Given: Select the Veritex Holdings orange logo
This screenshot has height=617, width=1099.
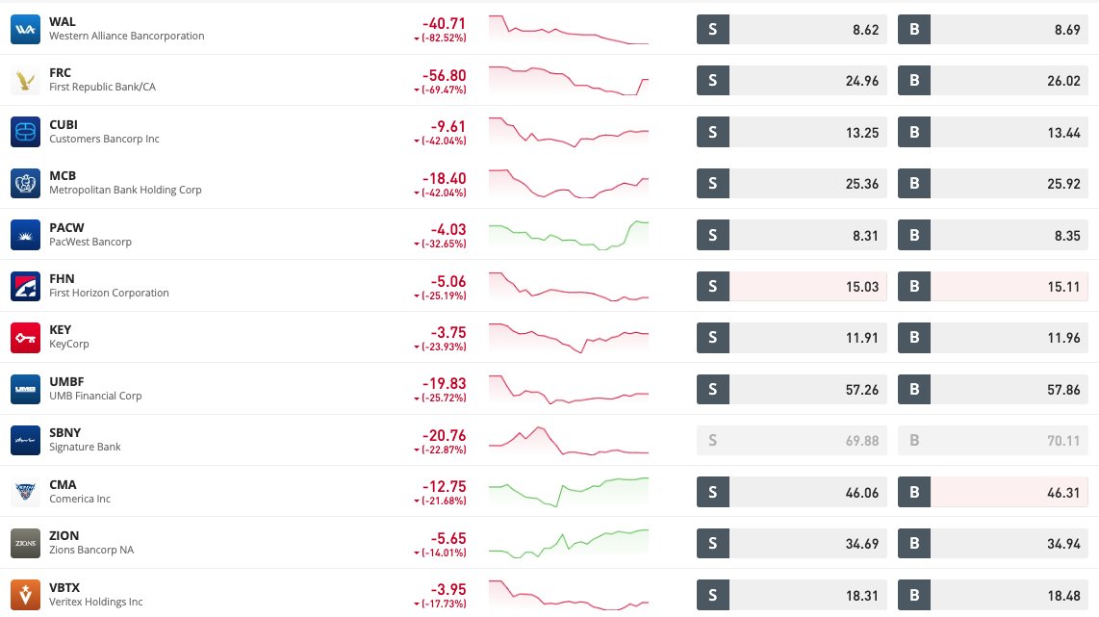Looking at the screenshot, I should (25, 595).
